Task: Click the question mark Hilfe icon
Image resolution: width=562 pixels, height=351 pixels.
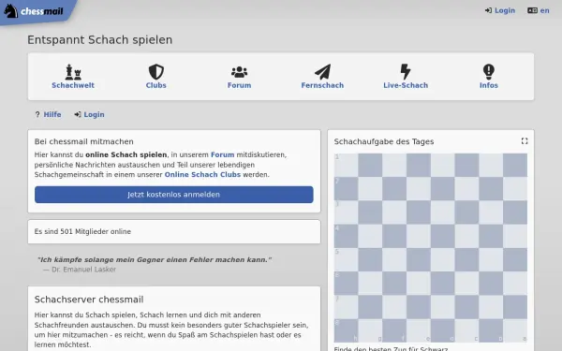Action: (x=37, y=114)
